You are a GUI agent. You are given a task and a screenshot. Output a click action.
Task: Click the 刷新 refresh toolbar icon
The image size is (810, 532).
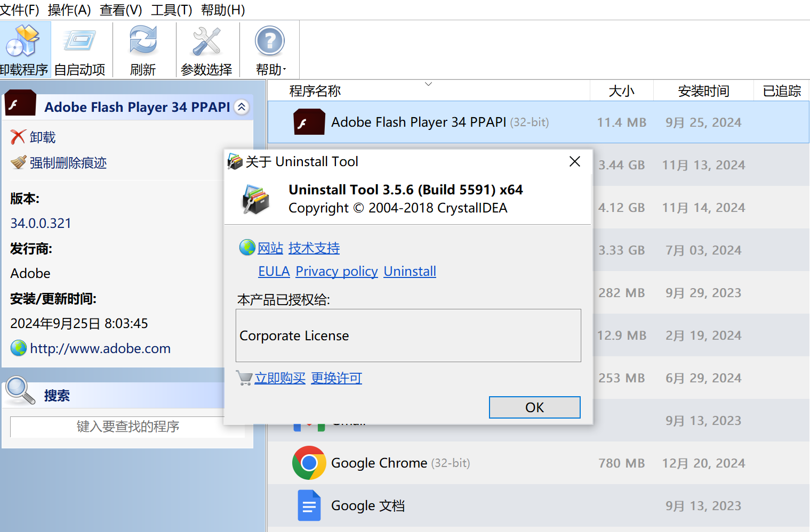143,41
